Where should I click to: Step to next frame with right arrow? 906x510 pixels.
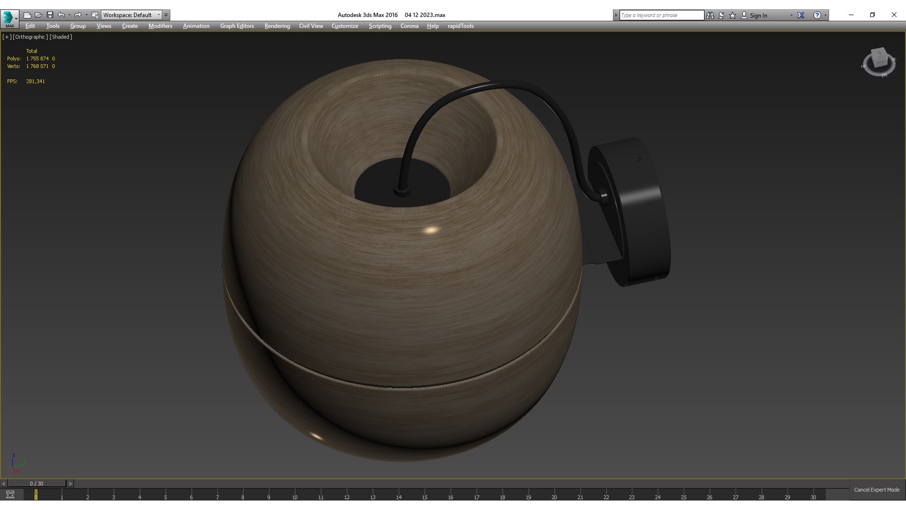pyautogui.click(x=70, y=484)
